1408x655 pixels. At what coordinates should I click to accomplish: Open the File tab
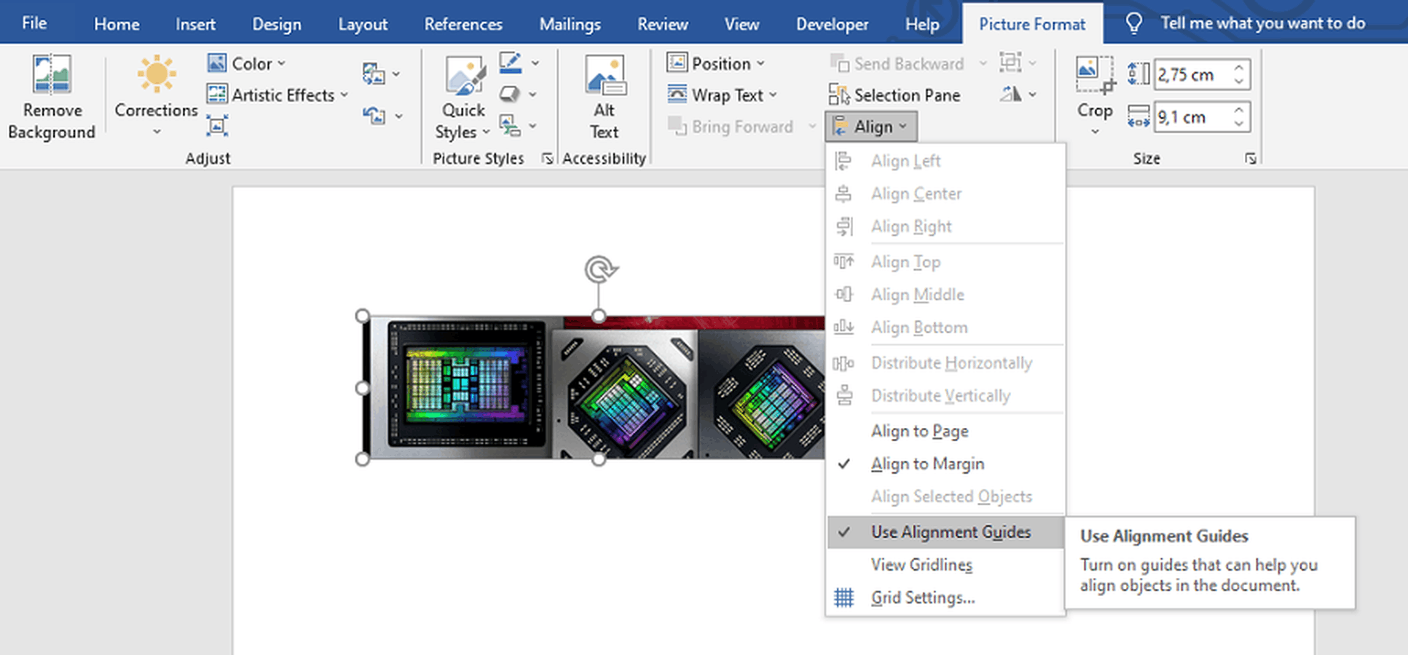coord(34,23)
